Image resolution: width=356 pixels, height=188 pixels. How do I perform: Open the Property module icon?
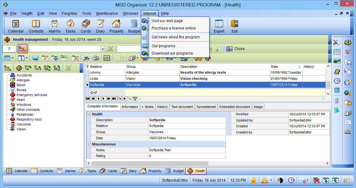(116, 26)
